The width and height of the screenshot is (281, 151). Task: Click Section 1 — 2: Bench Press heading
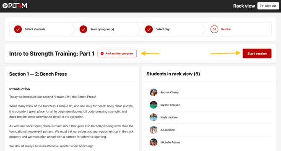point(38,74)
